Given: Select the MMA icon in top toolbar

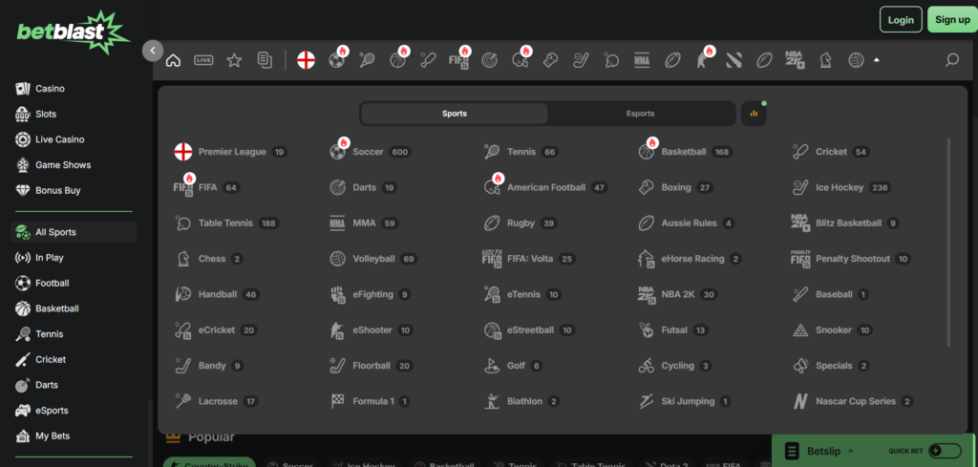Looking at the screenshot, I should pos(642,60).
